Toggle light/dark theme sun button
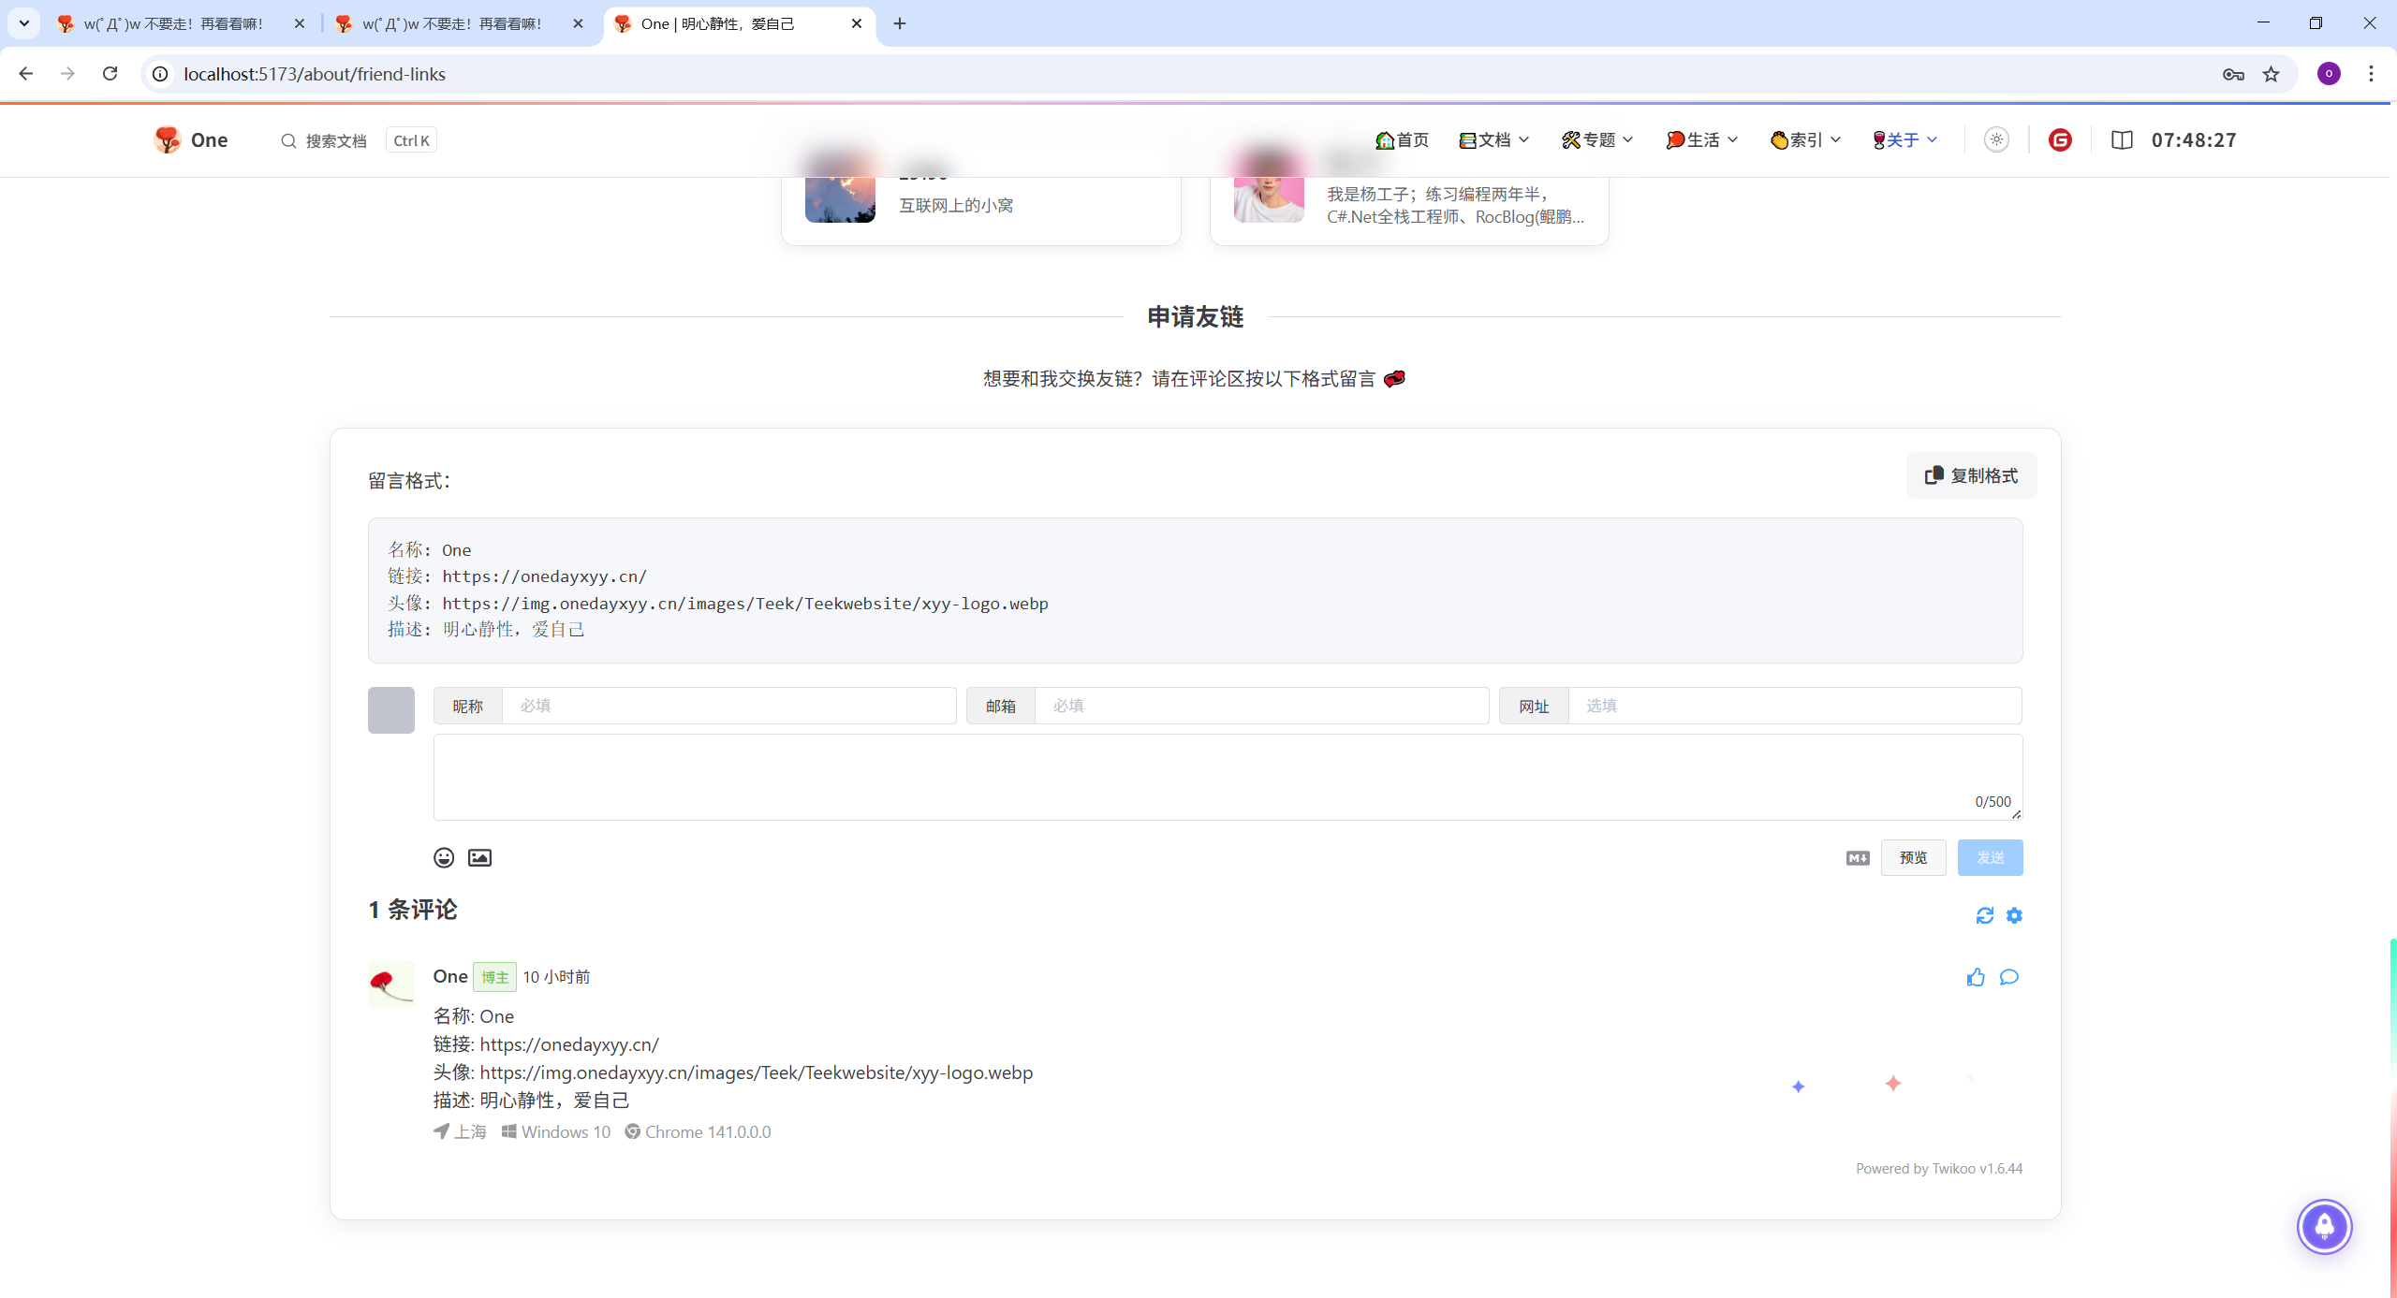This screenshot has height=1298, width=2397. (1996, 140)
